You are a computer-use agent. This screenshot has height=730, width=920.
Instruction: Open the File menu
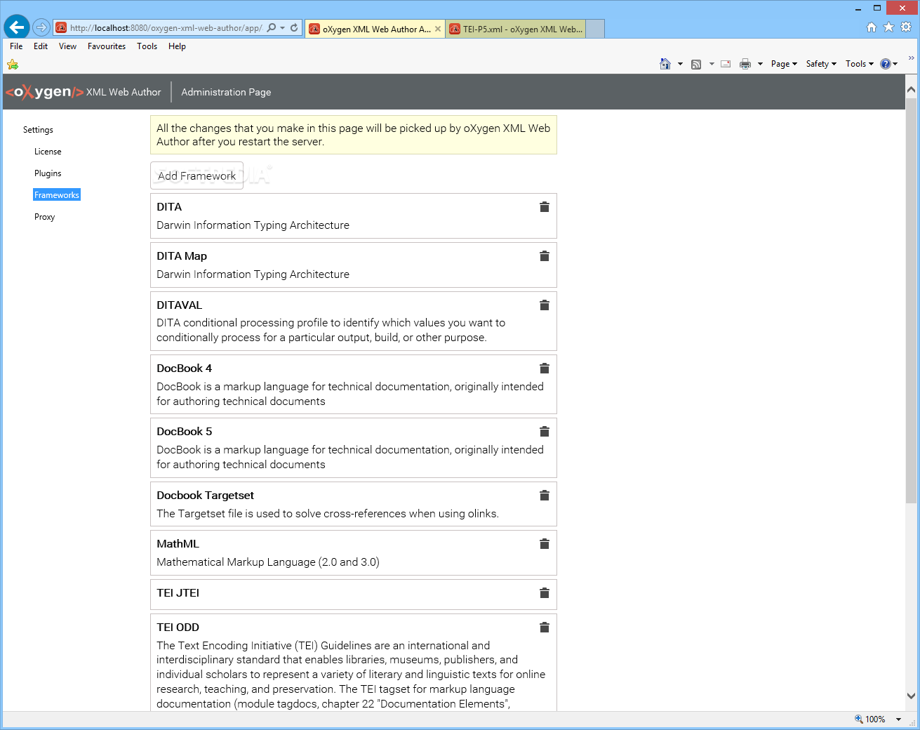16,46
